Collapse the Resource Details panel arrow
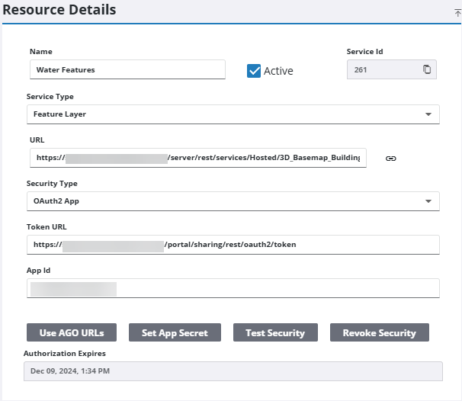The height and width of the screenshot is (401, 462). tap(457, 13)
